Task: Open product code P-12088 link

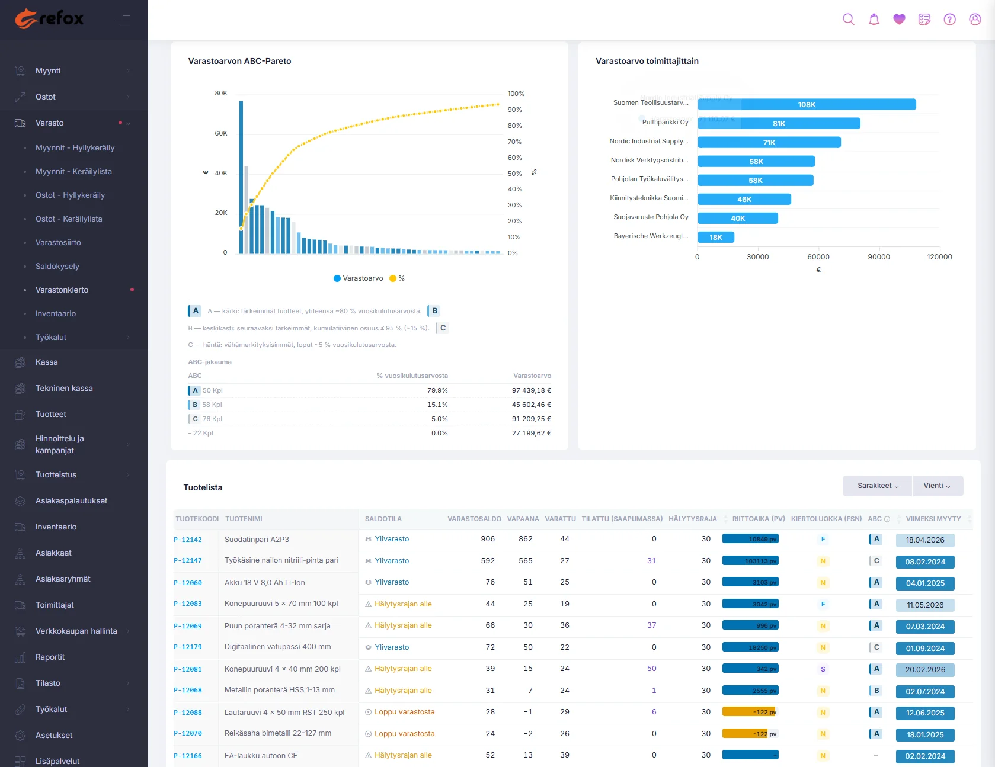Action: pos(188,713)
